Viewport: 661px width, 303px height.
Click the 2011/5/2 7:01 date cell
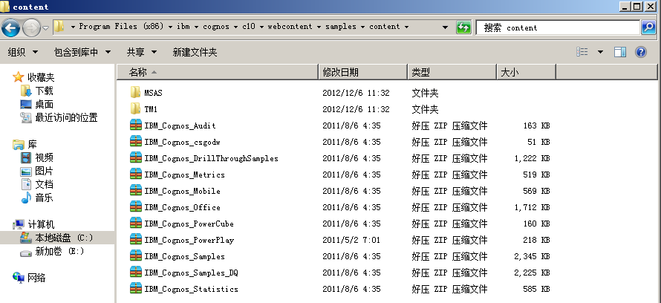(351, 240)
